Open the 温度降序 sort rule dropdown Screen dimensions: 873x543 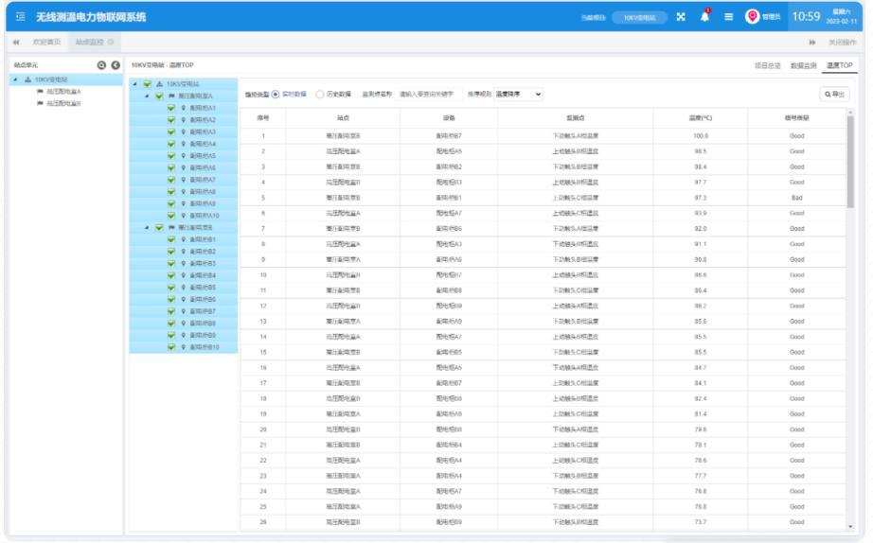(513, 94)
